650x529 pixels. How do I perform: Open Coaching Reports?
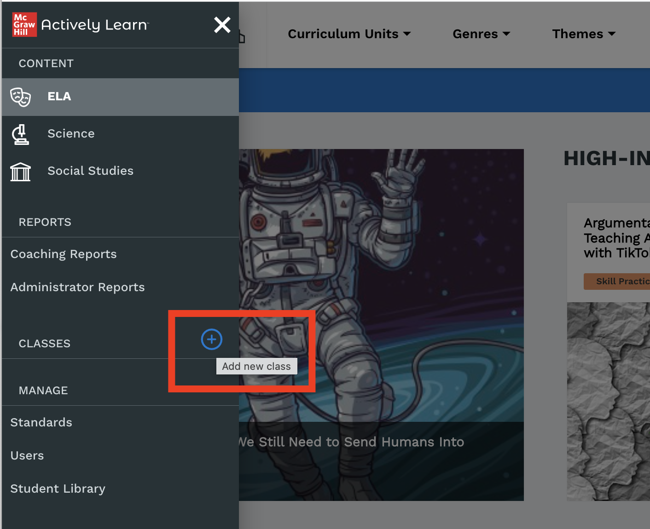[x=64, y=254]
